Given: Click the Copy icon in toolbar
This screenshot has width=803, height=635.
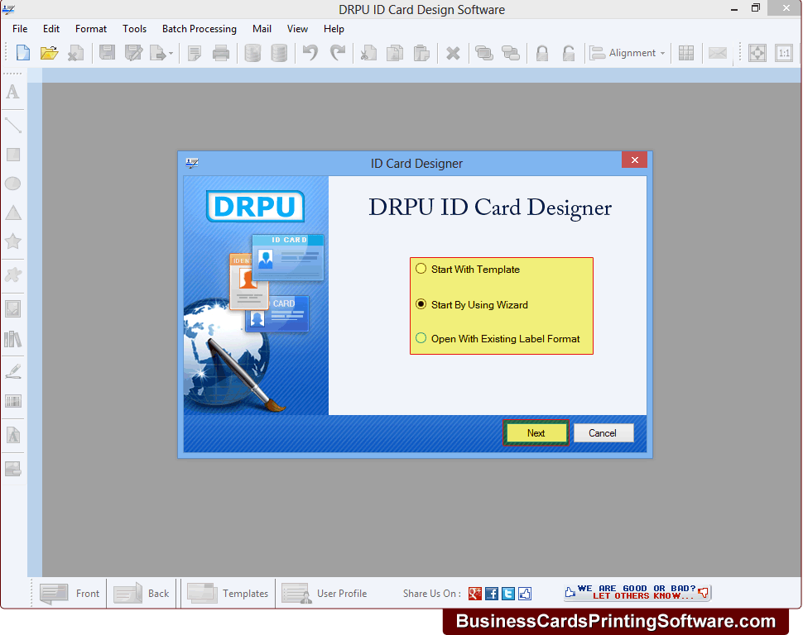Looking at the screenshot, I should coord(394,53).
